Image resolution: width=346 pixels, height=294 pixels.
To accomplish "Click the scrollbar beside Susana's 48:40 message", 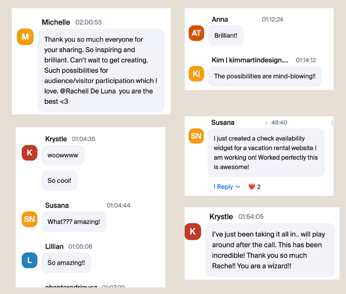I will (x=332, y=123).
